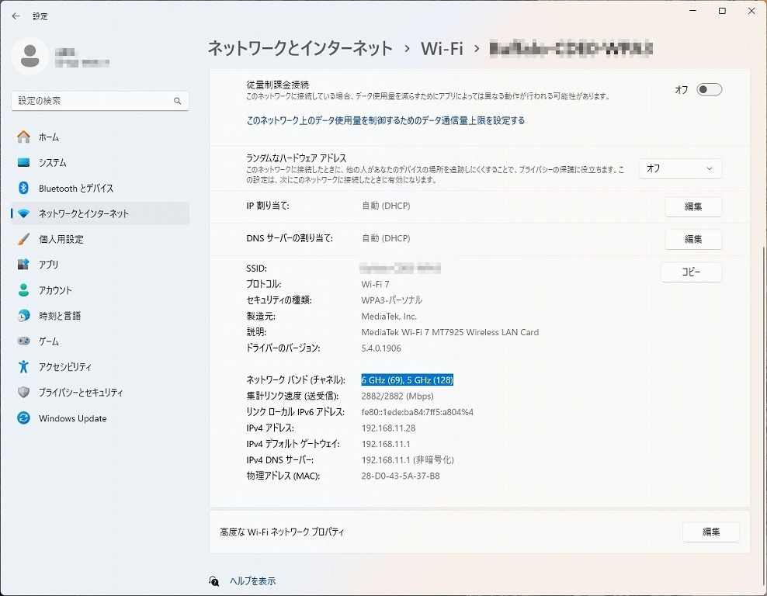
Task: Open Windows Update page
Action: 100,418
